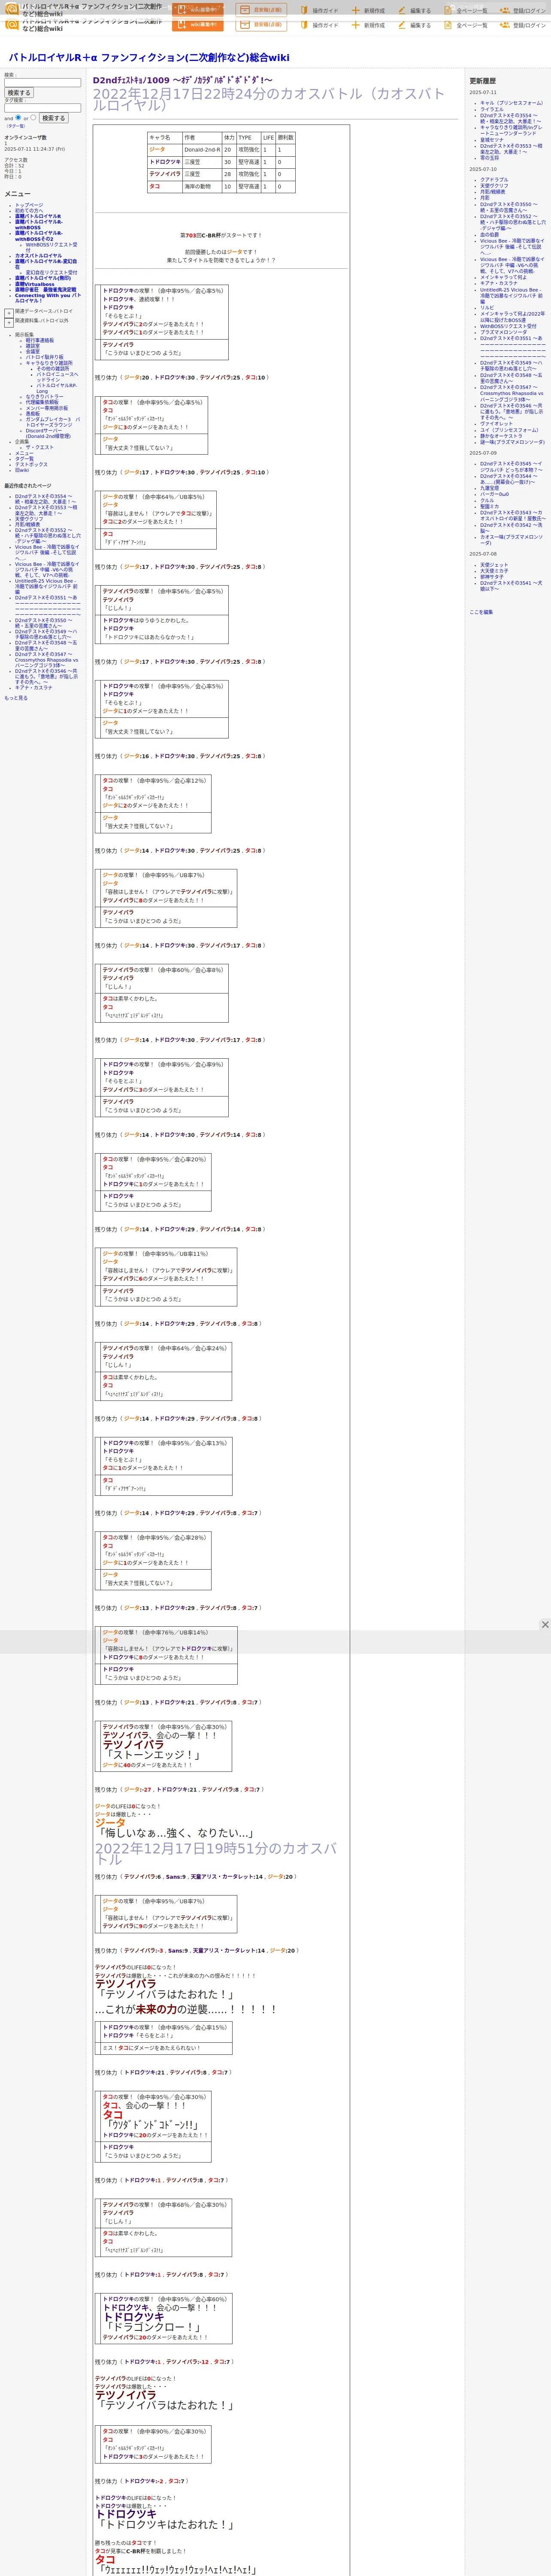Open 静かなオーケストラ in update history

(501, 436)
